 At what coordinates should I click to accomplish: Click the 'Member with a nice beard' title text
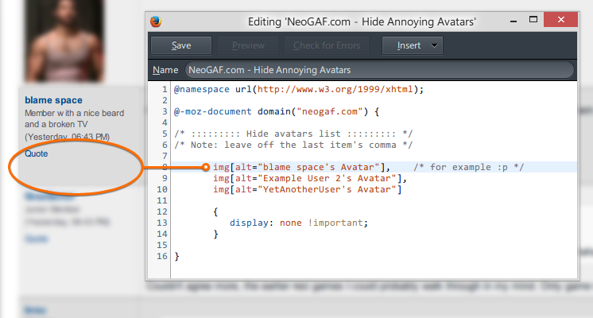pyautogui.click(x=74, y=118)
